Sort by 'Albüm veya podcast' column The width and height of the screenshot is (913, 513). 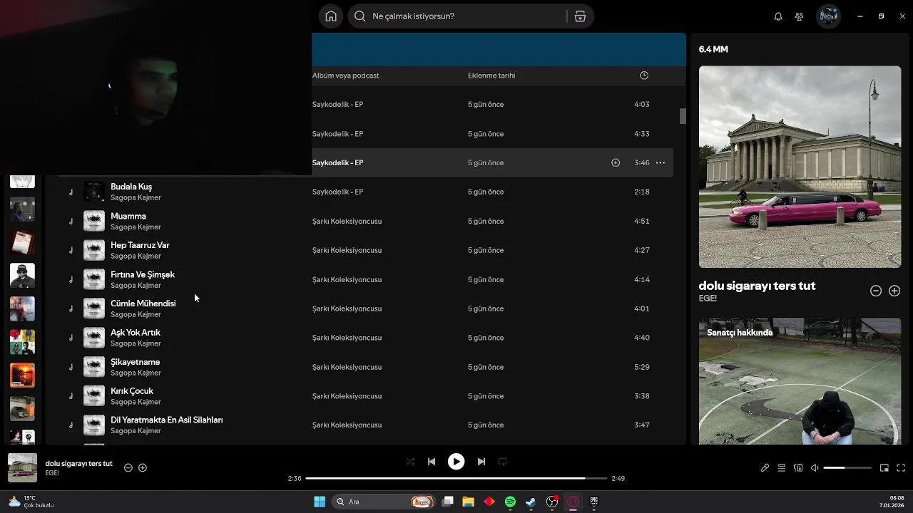pos(345,76)
